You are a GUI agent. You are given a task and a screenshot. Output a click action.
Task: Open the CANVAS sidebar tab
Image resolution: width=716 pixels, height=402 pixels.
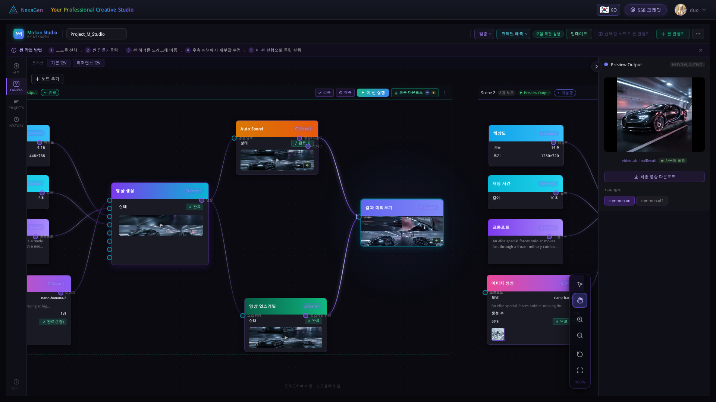click(16, 86)
